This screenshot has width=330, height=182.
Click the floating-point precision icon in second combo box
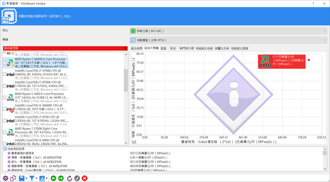point(133,40)
